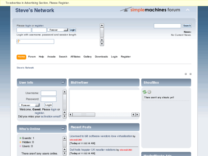The image size is (208, 156).
Task: Click 'There aren't any shouts yet!' text
Action: coord(159,97)
